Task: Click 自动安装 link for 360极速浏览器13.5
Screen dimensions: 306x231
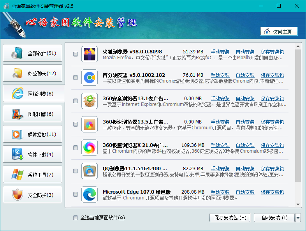Action: (245, 122)
